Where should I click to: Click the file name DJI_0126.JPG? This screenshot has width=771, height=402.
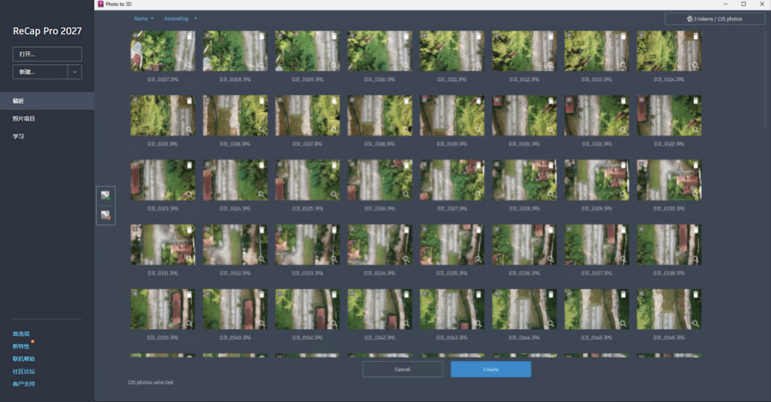pos(380,209)
